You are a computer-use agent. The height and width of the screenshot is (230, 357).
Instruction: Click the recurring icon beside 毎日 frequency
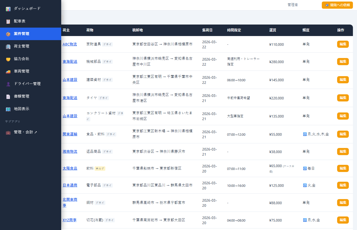305,168
